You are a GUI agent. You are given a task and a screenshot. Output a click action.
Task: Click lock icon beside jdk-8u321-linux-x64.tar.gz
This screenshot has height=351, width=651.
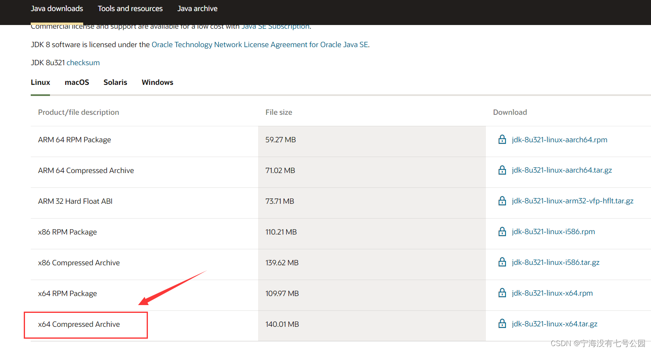502,324
